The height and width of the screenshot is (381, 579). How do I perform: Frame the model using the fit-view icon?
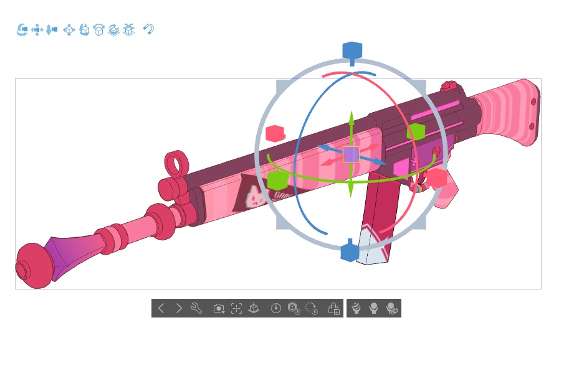236,308
